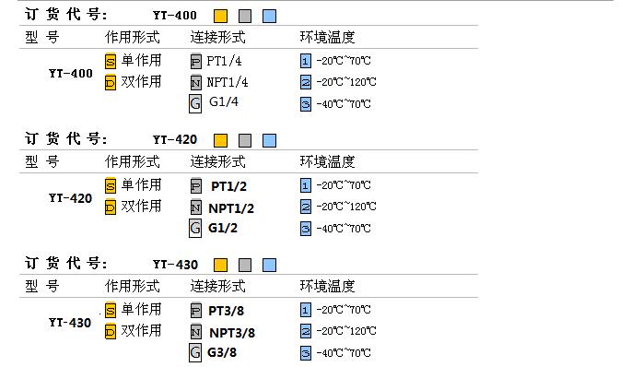
Task: Click blue 1 icon beside YT-420 -20℃~70℃
Action: (306, 185)
